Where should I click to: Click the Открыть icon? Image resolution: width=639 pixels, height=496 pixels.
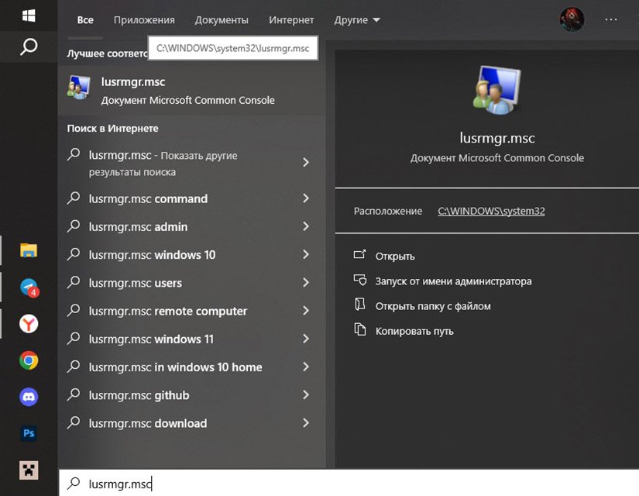(x=359, y=254)
